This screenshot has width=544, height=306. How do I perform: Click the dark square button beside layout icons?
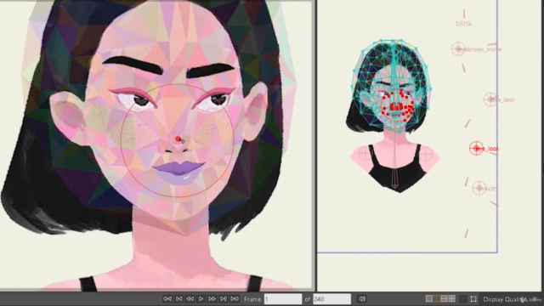462,298
